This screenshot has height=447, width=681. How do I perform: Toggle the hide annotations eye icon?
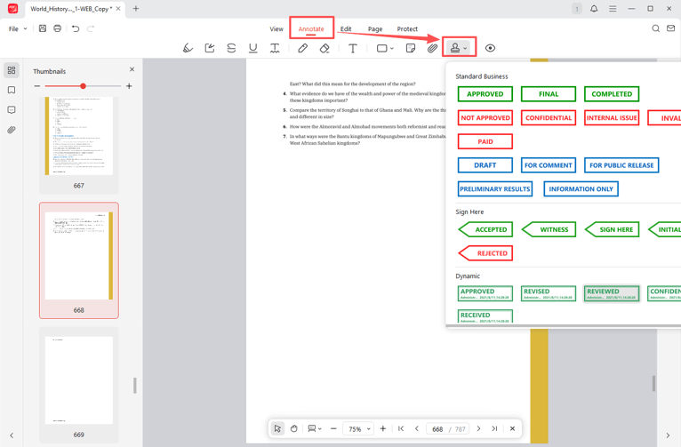[490, 48]
